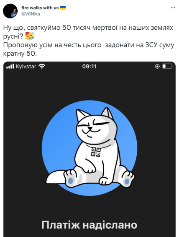Click the white cat illustration
This screenshot has height=237, width=179.
(x=90, y=147)
